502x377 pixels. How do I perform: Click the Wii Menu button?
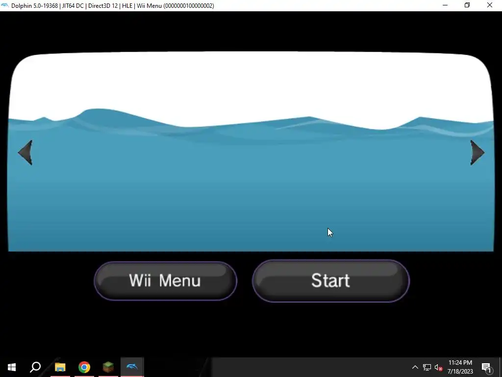(x=166, y=281)
